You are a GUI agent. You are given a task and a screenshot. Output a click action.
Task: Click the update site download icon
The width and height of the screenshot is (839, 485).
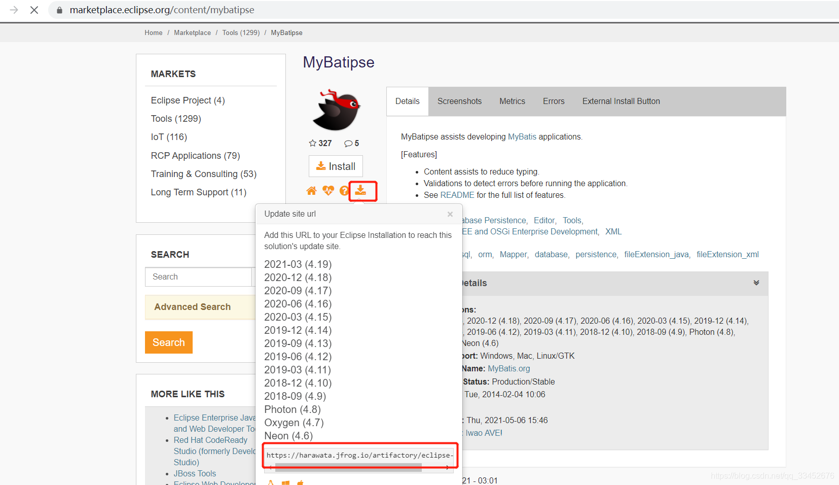(360, 190)
